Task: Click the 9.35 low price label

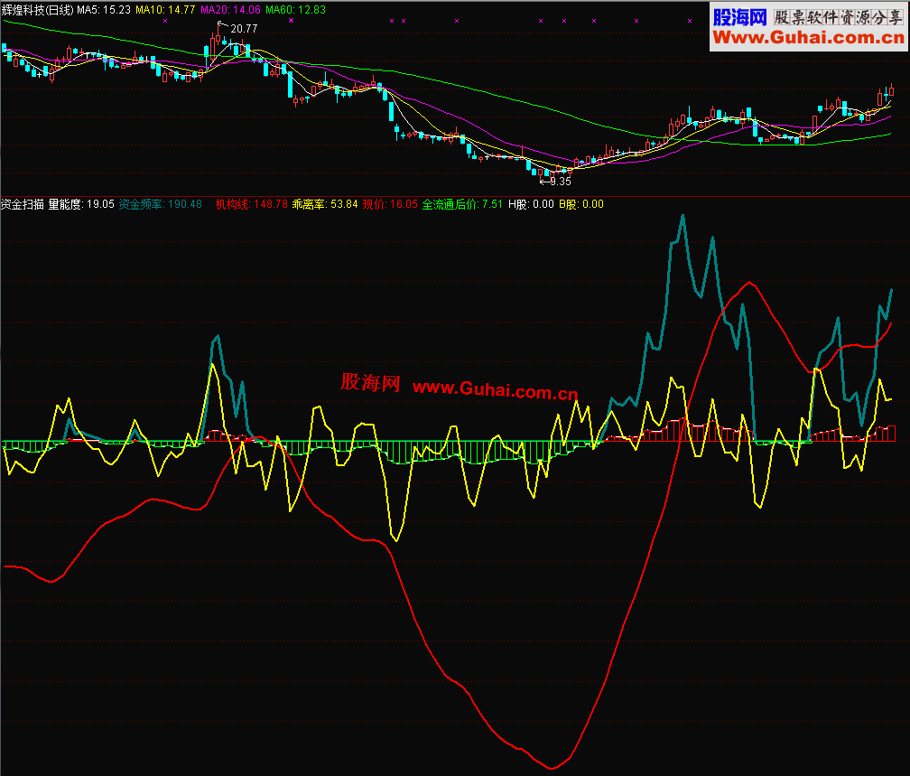Action: click(x=561, y=182)
